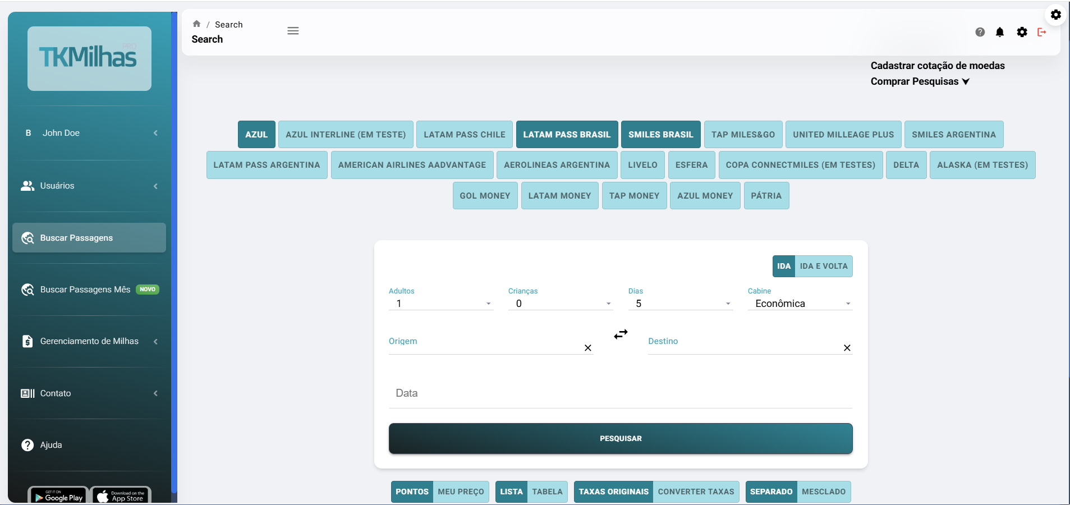This screenshot has height=505, width=1070.
Task: Click the Ajuda question mark icon in sidebar
Action: click(27, 445)
